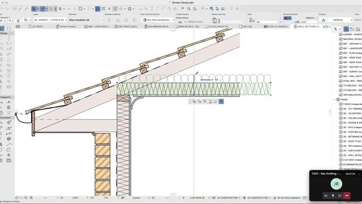Select REF - ROOF PLAN worksheet
The image size is (362, 204).
[x=350, y=62]
